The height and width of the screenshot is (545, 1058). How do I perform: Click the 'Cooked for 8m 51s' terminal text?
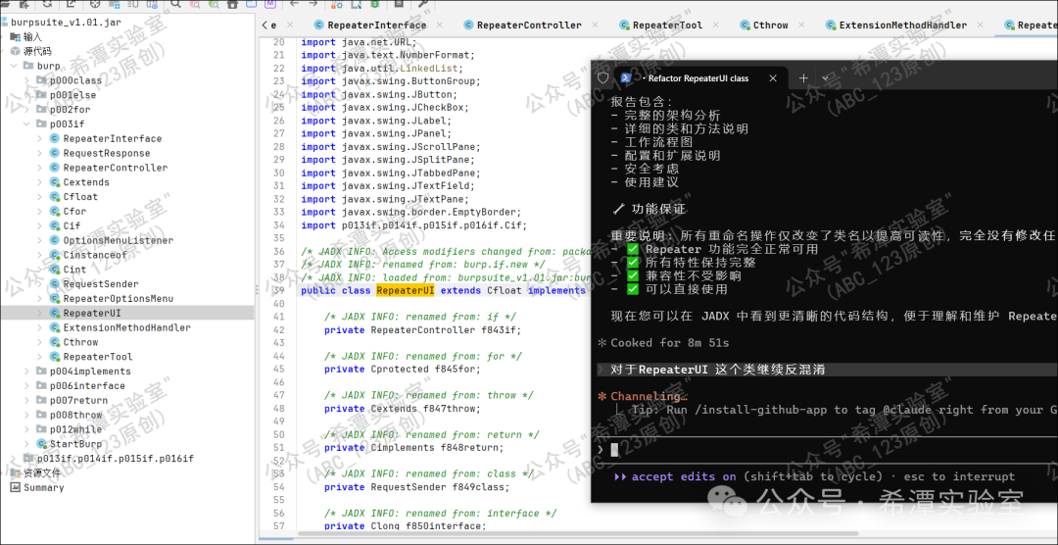(669, 343)
